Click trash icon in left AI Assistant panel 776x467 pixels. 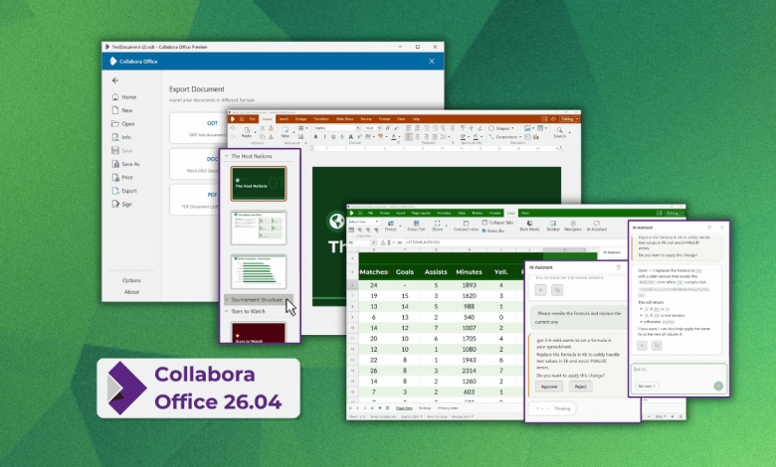[x=618, y=267]
